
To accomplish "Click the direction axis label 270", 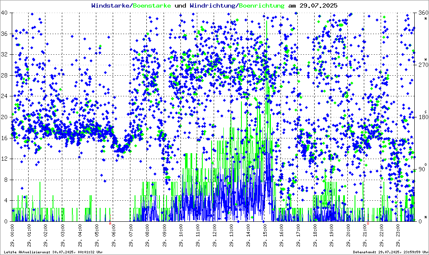I will tap(424, 65).
